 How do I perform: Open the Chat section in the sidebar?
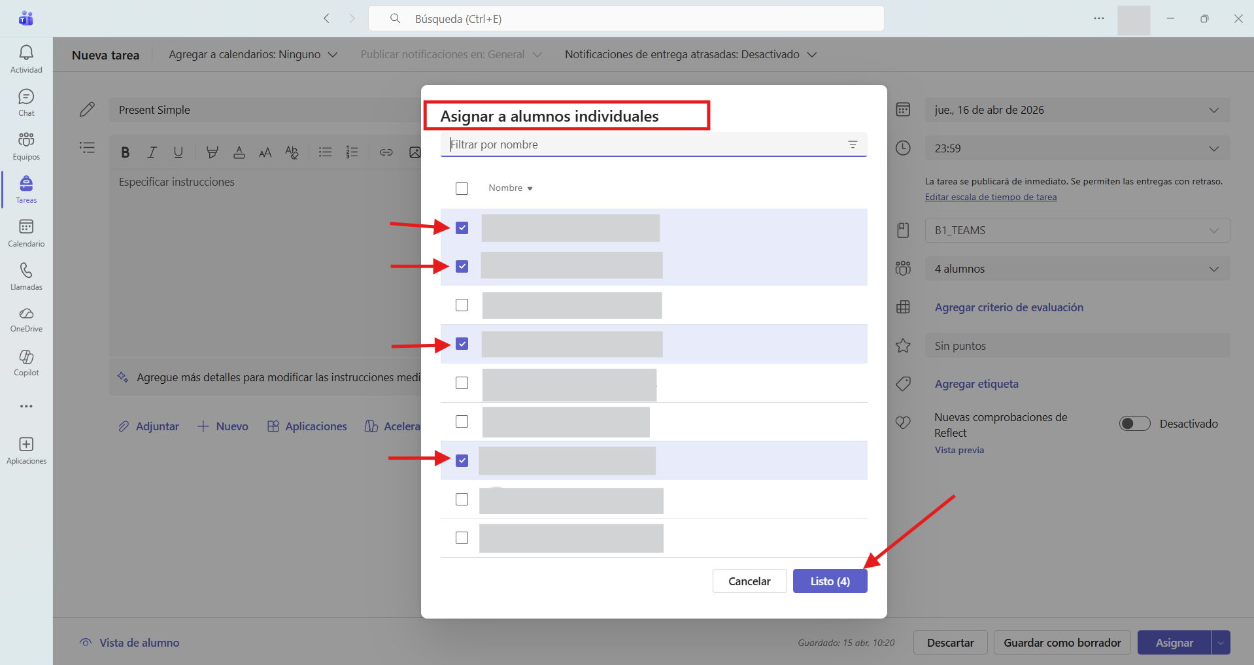click(x=26, y=103)
